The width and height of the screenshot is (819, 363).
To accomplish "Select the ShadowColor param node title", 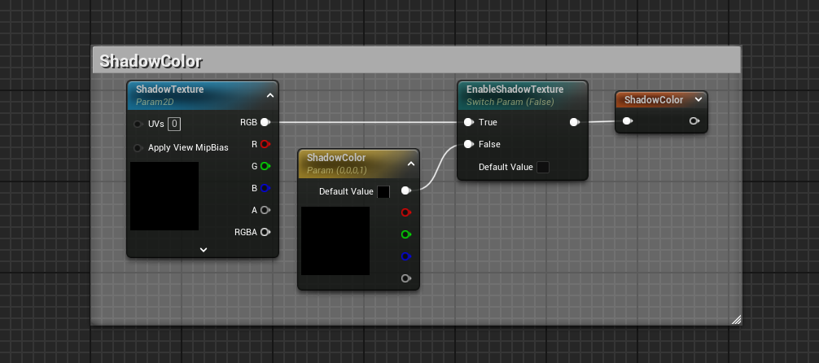I will click(x=336, y=158).
